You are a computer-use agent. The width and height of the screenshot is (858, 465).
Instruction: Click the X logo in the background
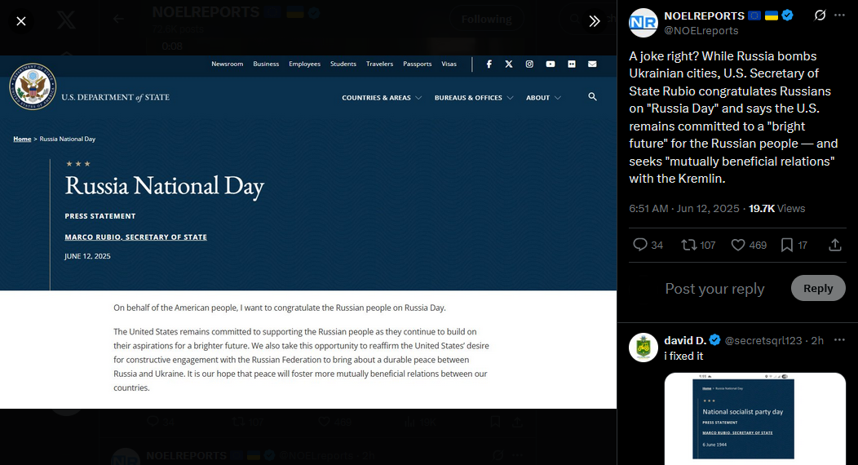[66, 20]
